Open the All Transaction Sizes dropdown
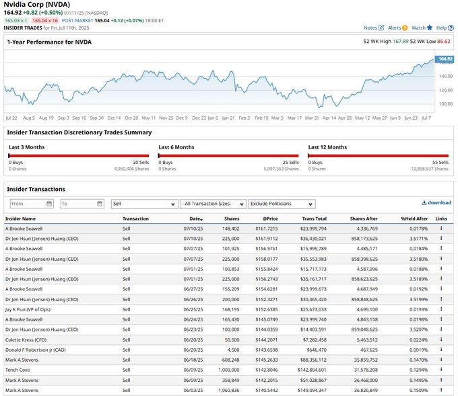 212,204
